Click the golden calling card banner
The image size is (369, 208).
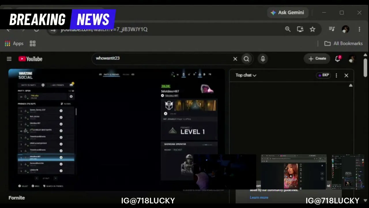195,105
